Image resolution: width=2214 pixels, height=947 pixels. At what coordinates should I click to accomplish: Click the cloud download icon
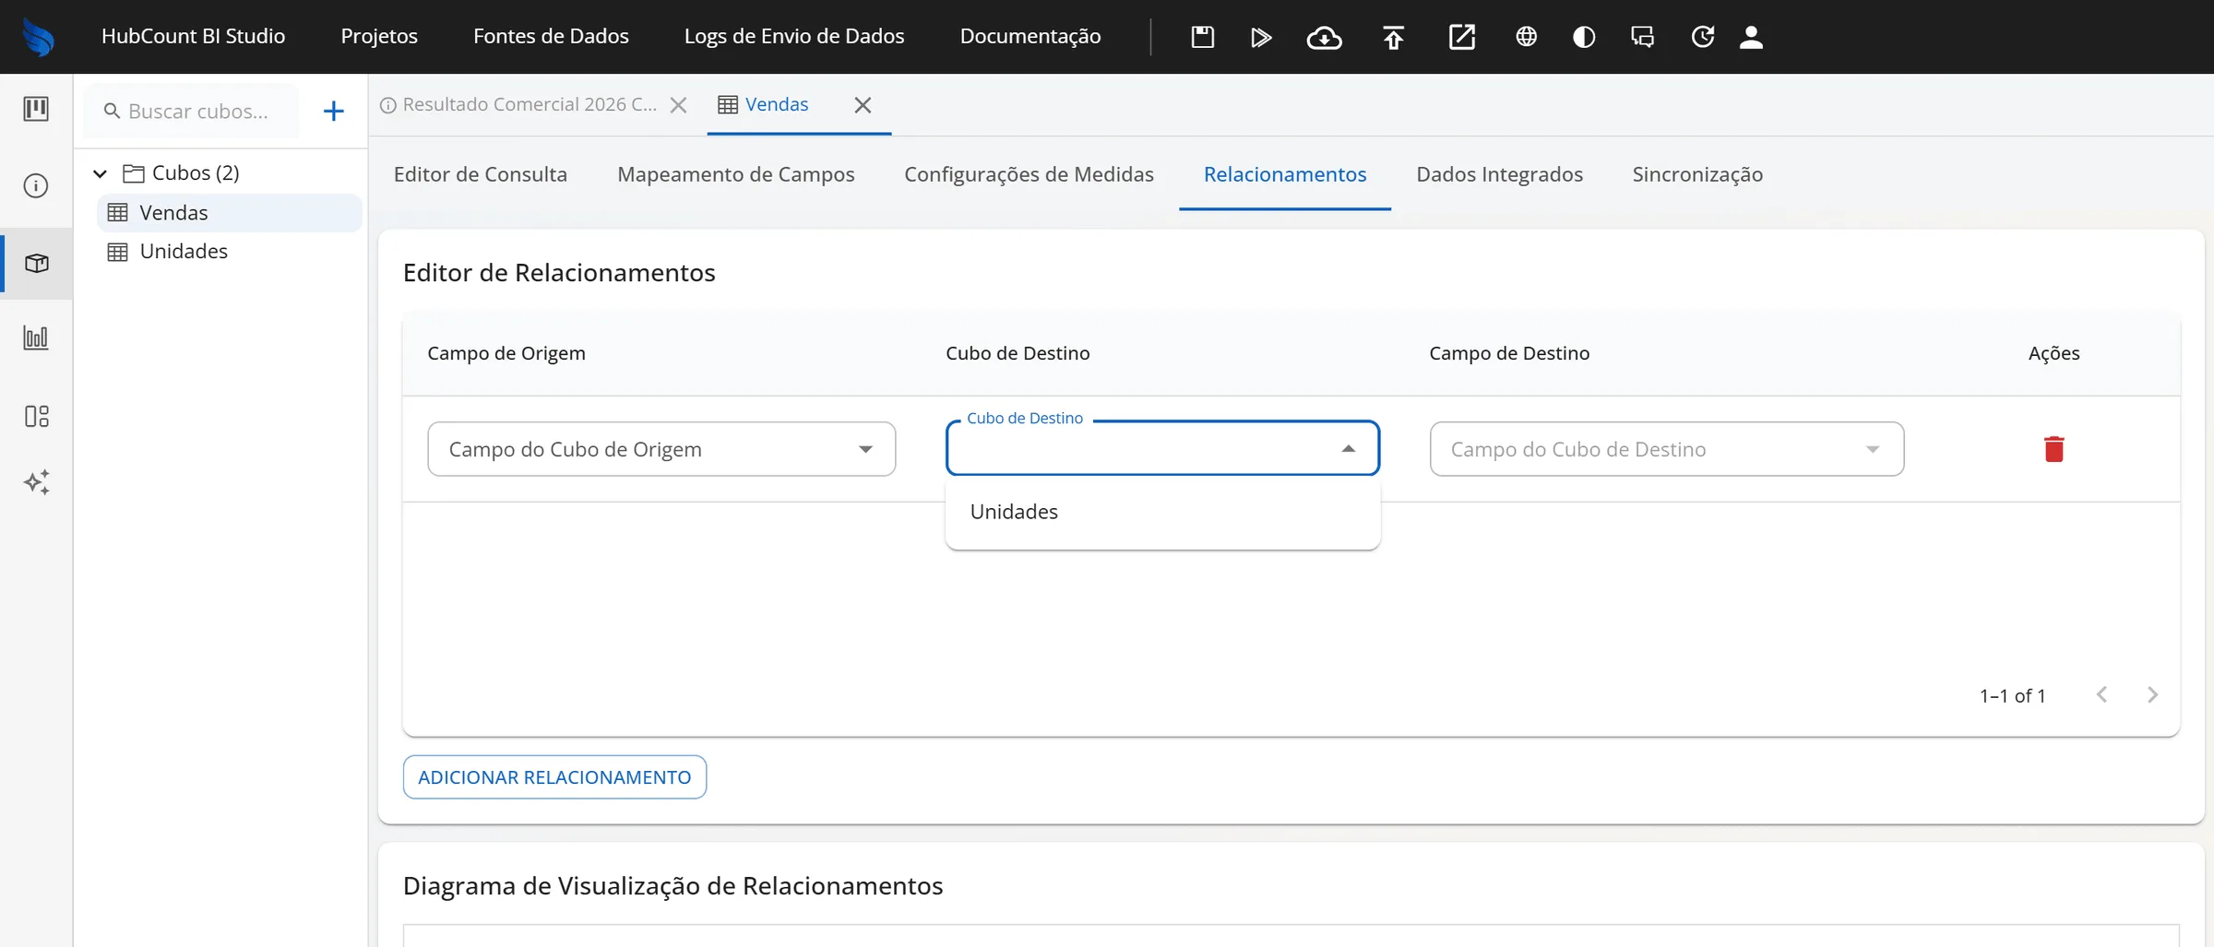1324,37
